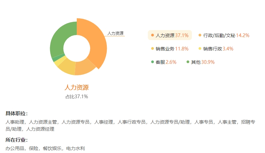Click the green 客服 legend dot

(153, 62)
